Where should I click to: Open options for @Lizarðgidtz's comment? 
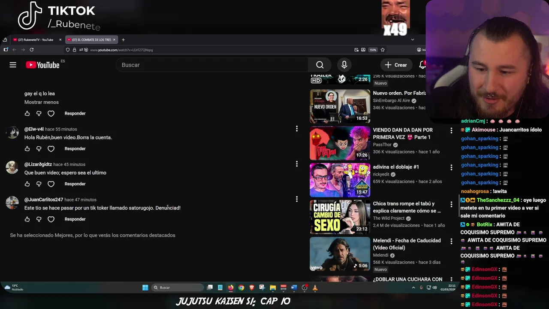pos(296,164)
